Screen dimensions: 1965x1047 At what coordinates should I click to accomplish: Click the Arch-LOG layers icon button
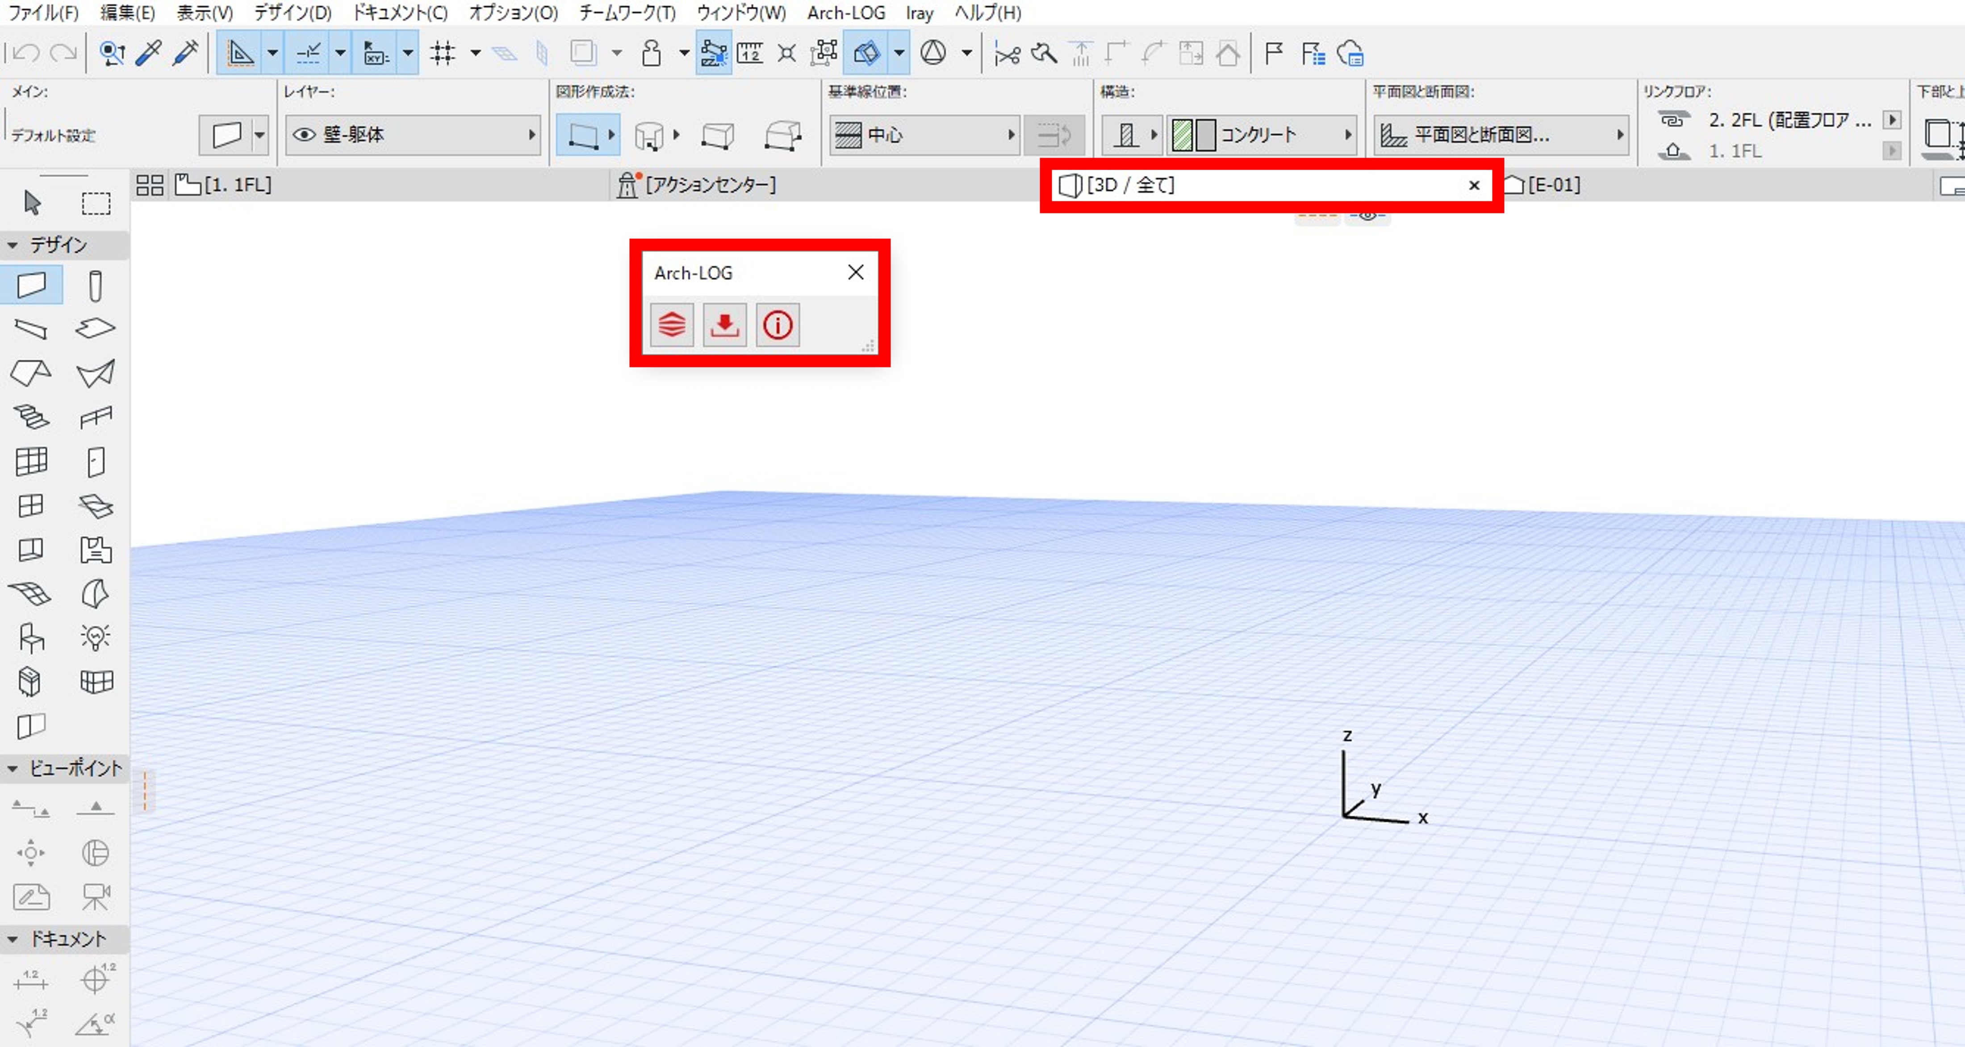pos(671,325)
